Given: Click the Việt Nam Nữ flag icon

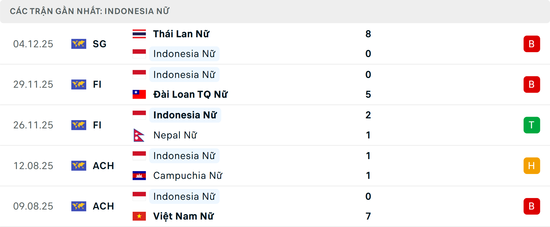Looking at the screenshot, I should point(139,216).
